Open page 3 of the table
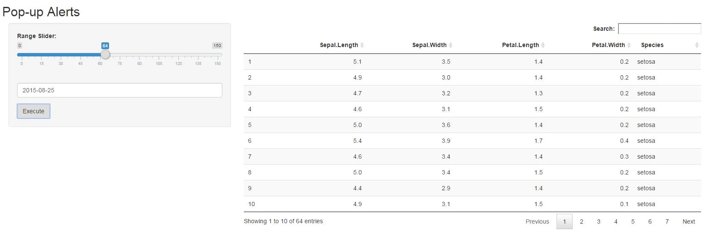 [598, 221]
